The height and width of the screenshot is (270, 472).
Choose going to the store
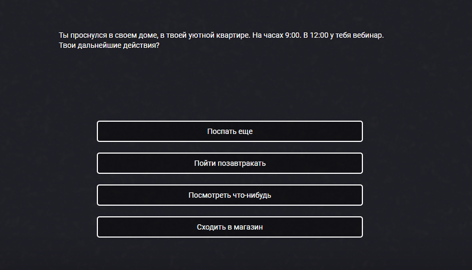[230, 227]
